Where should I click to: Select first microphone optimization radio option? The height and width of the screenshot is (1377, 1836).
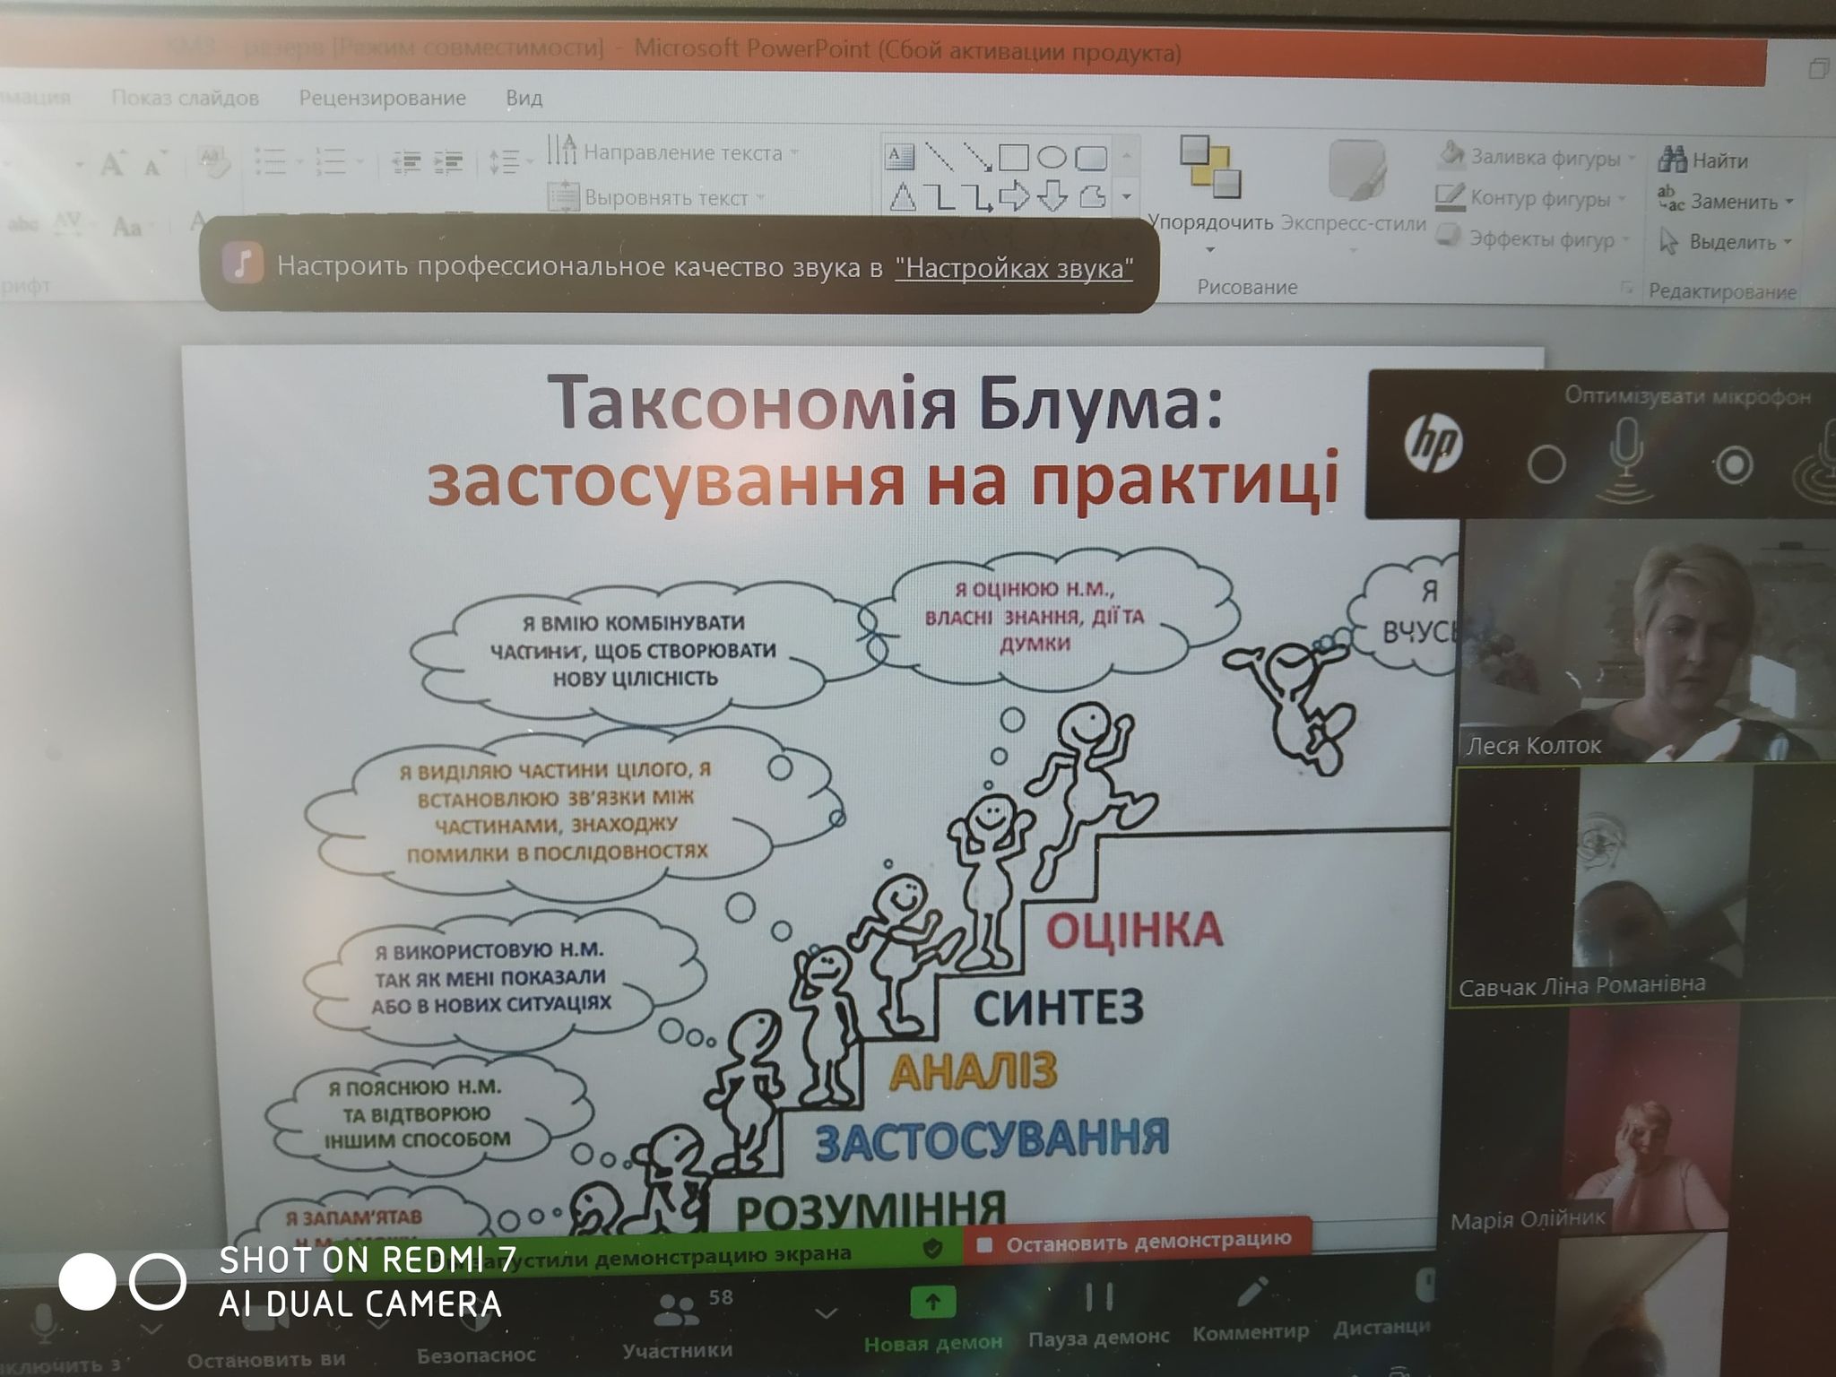1546,464
